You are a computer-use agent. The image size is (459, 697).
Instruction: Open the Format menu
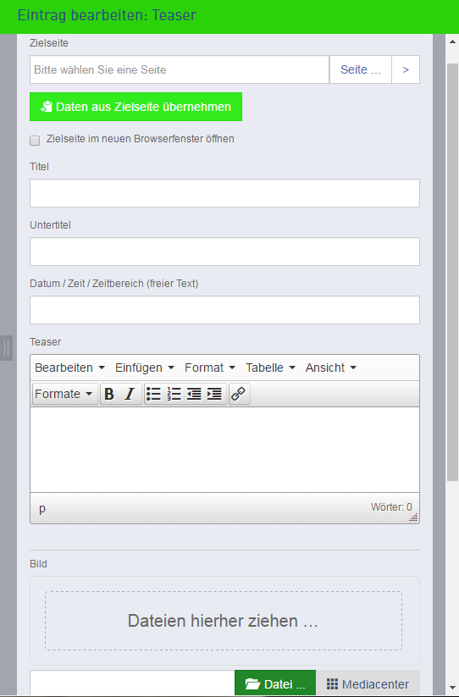point(210,368)
